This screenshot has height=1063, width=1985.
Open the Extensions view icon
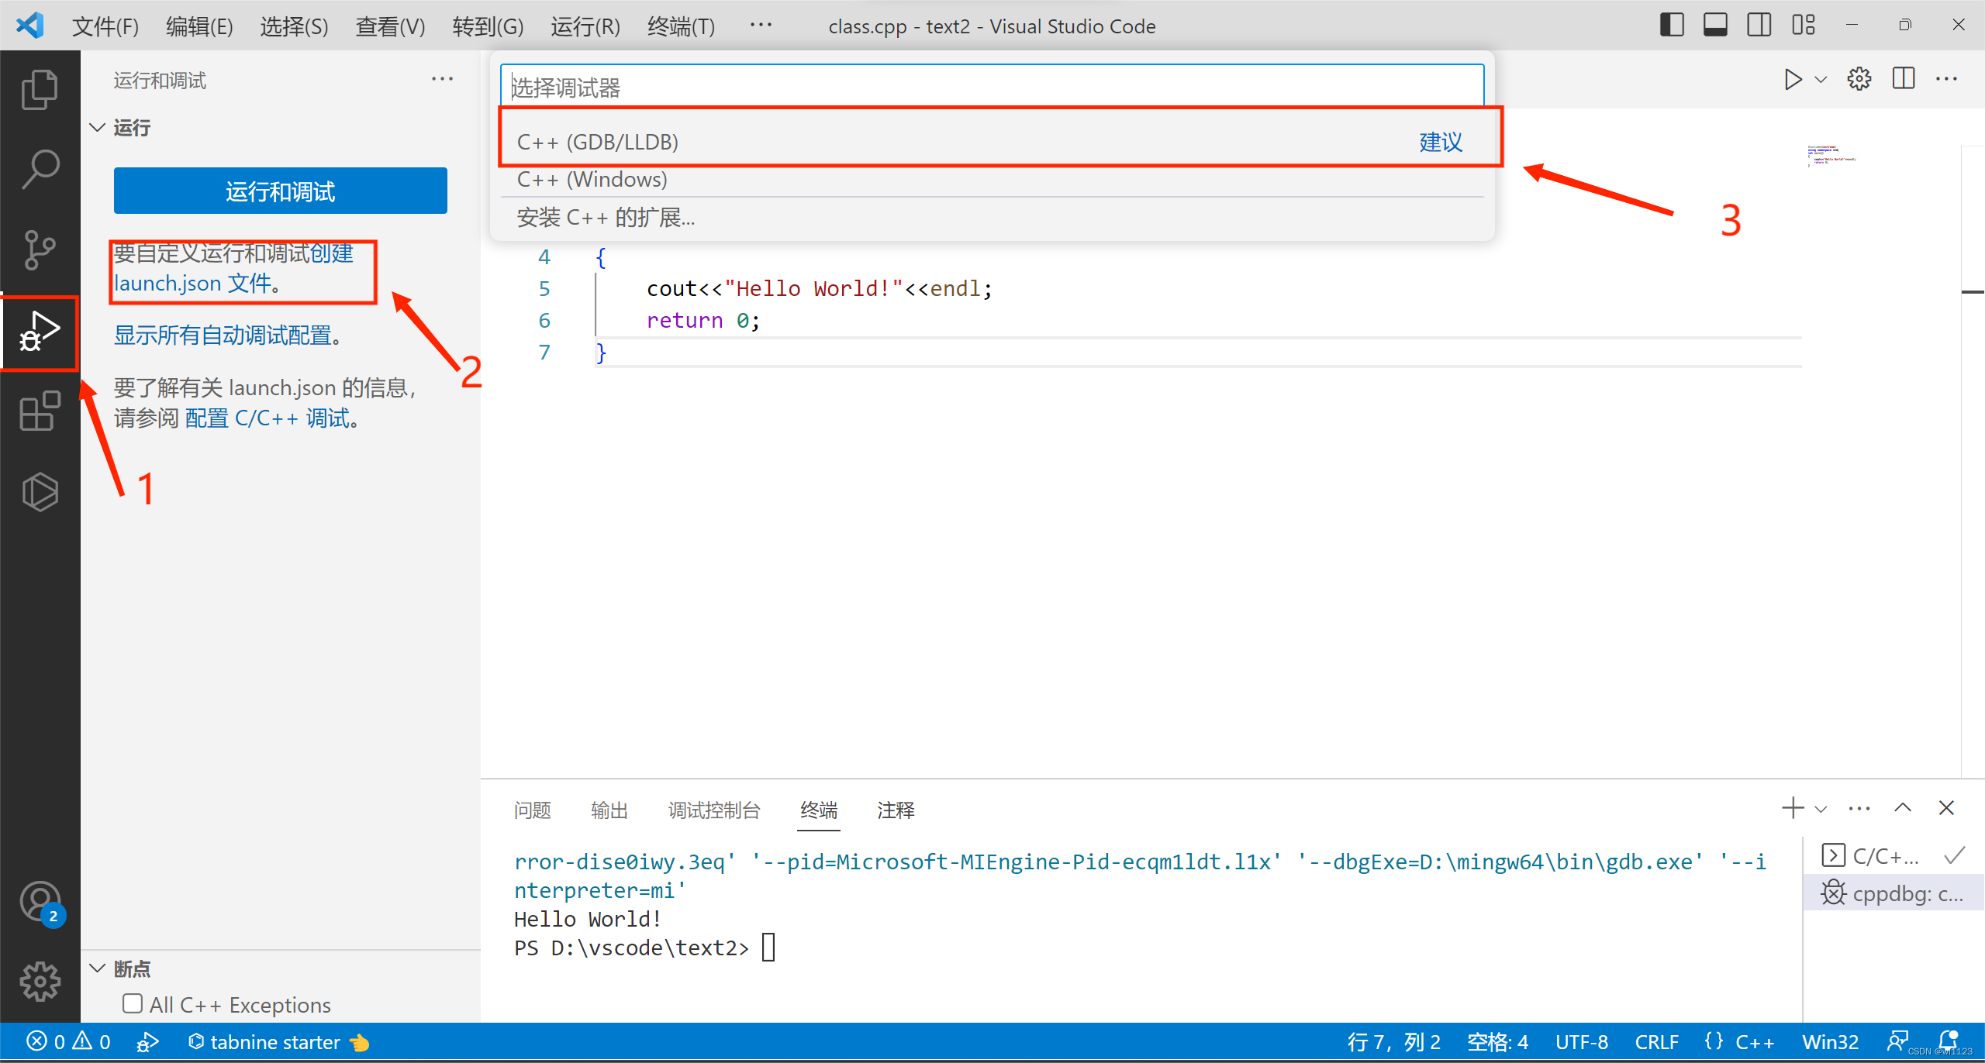tap(40, 411)
